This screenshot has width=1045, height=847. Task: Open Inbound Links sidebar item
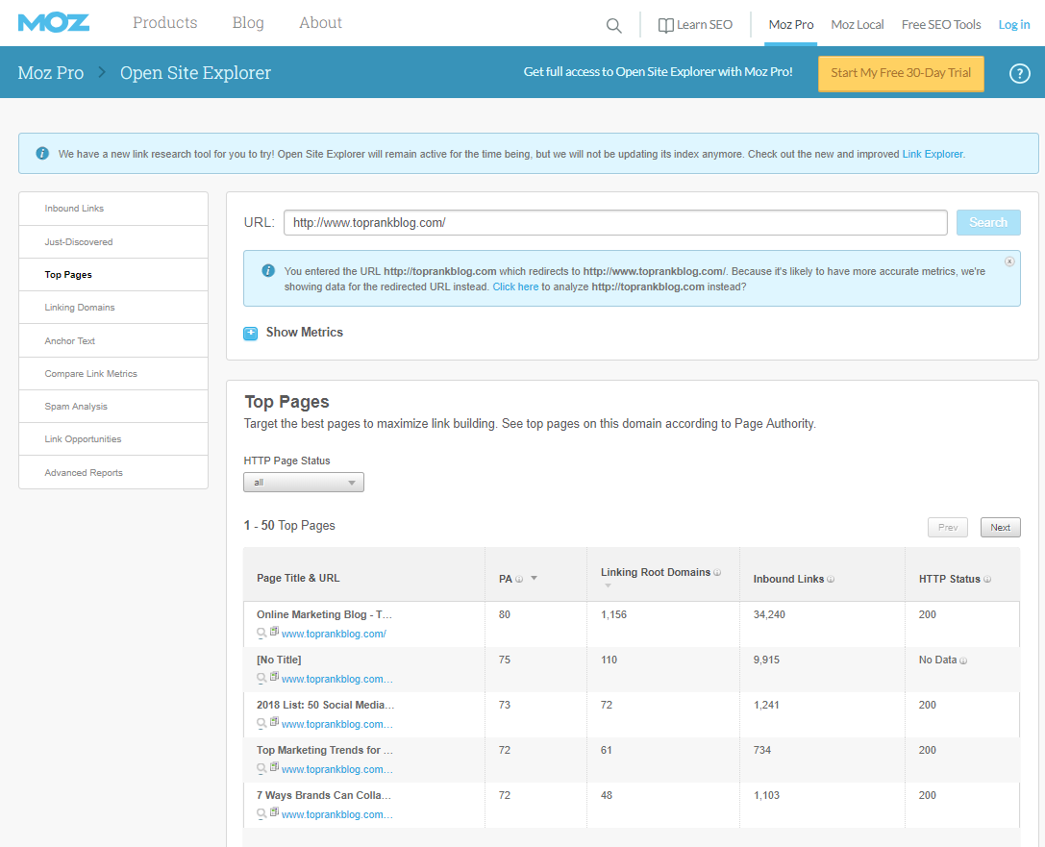tap(113, 209)
